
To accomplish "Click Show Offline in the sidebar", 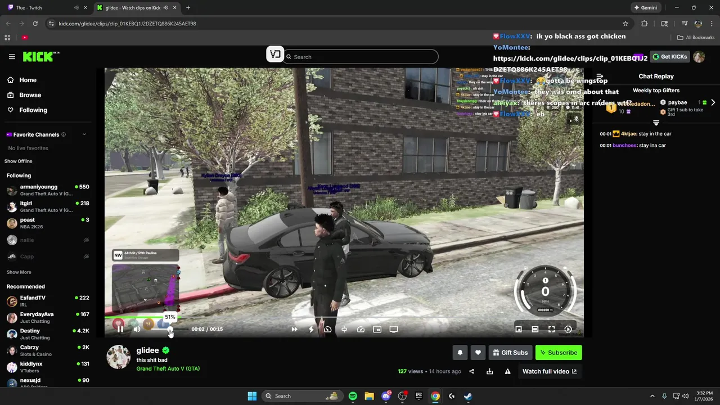I will tap(19, 161).
